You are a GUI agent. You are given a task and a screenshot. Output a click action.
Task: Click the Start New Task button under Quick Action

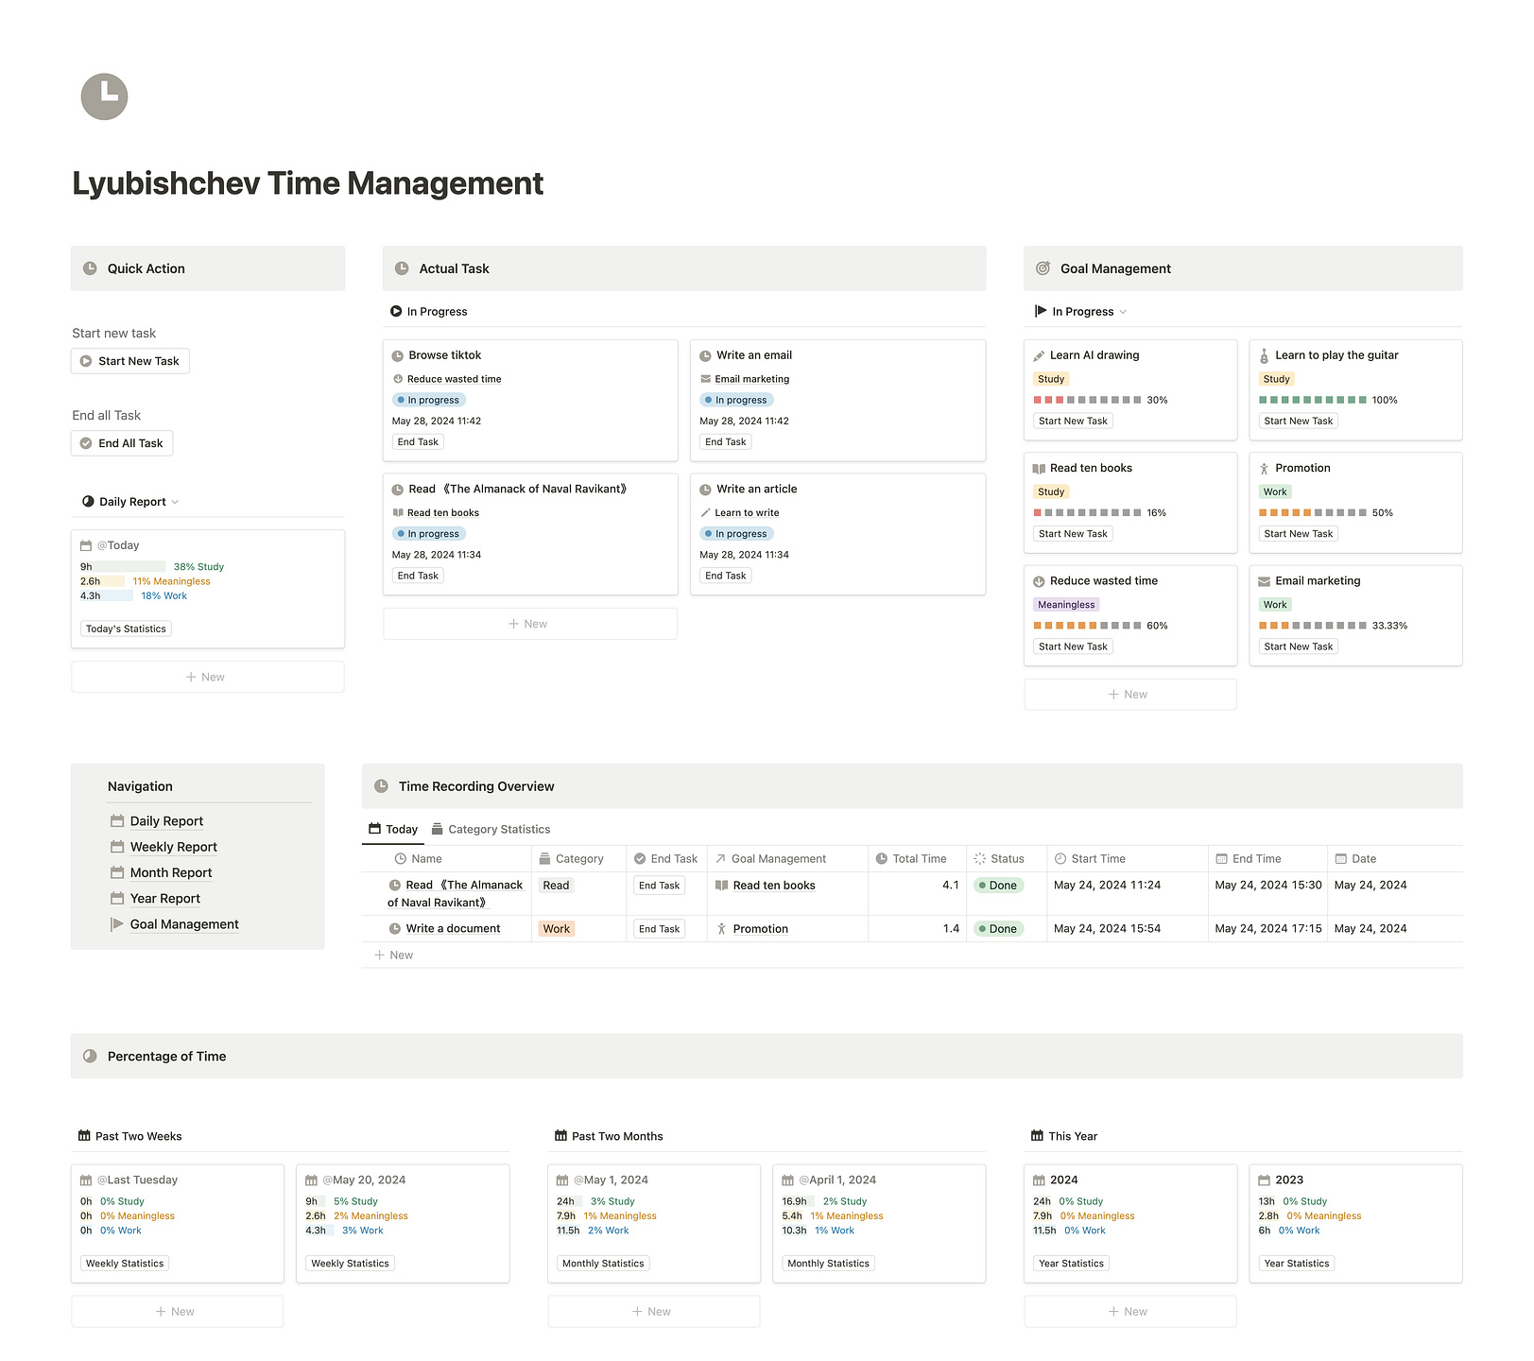[x=130, y=361]
